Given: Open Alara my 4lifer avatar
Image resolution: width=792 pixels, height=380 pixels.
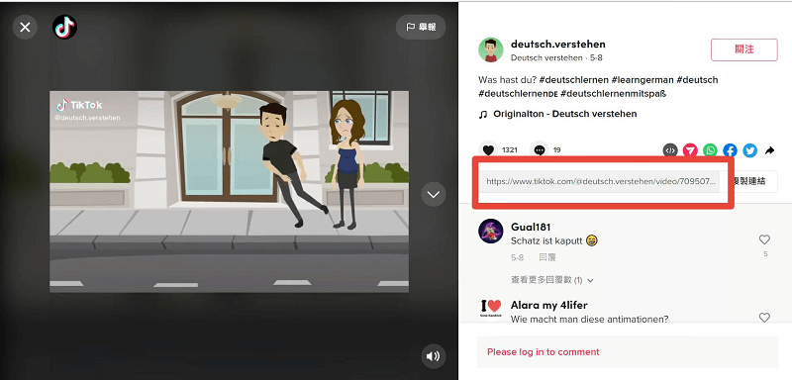Looking at the screenshot, I should [490, 308].
